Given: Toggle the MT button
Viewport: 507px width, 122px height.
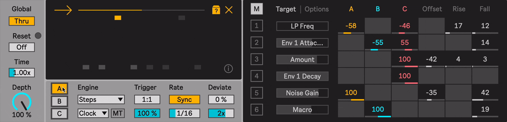Looking at the screenshot, I should coord(118,113).
